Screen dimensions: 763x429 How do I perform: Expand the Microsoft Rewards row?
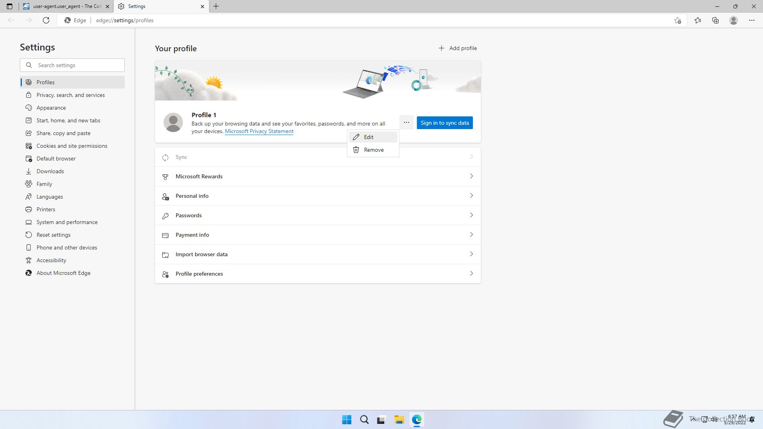point(318,176)
